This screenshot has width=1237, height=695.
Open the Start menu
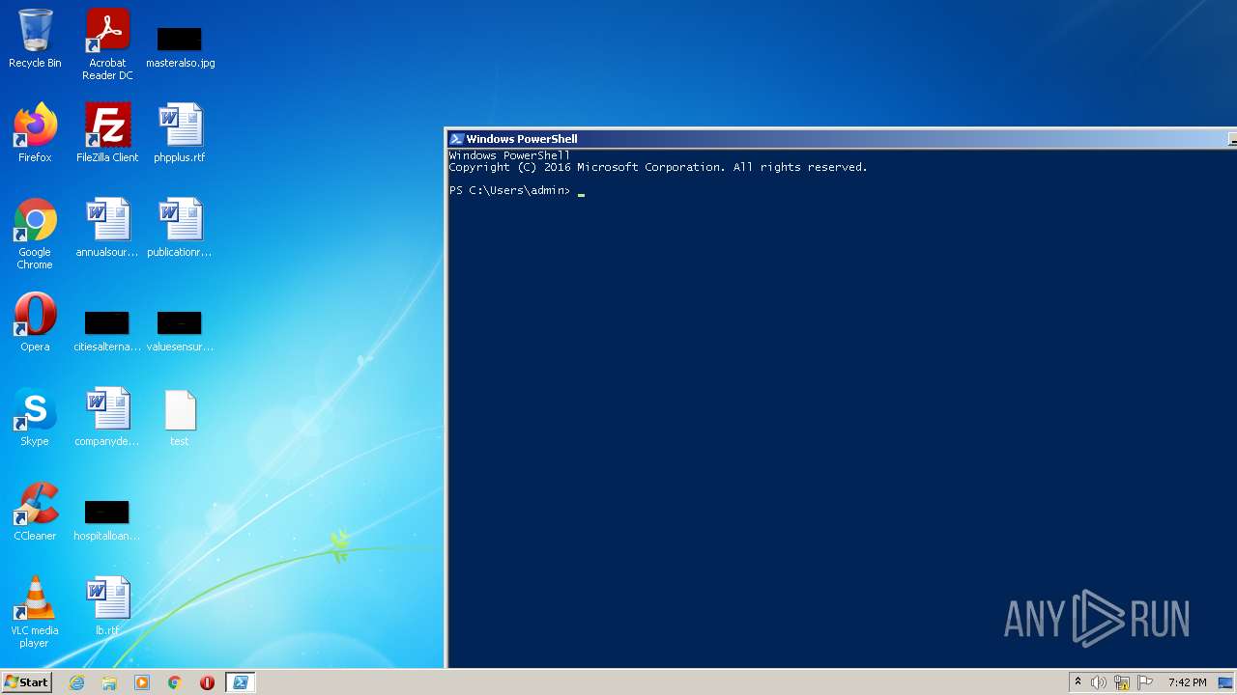pos(26,682)
